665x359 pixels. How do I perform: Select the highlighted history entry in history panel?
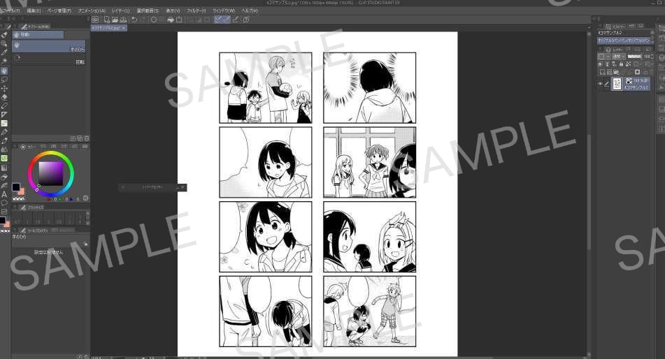pyautogui.click(x=624, y=41)
